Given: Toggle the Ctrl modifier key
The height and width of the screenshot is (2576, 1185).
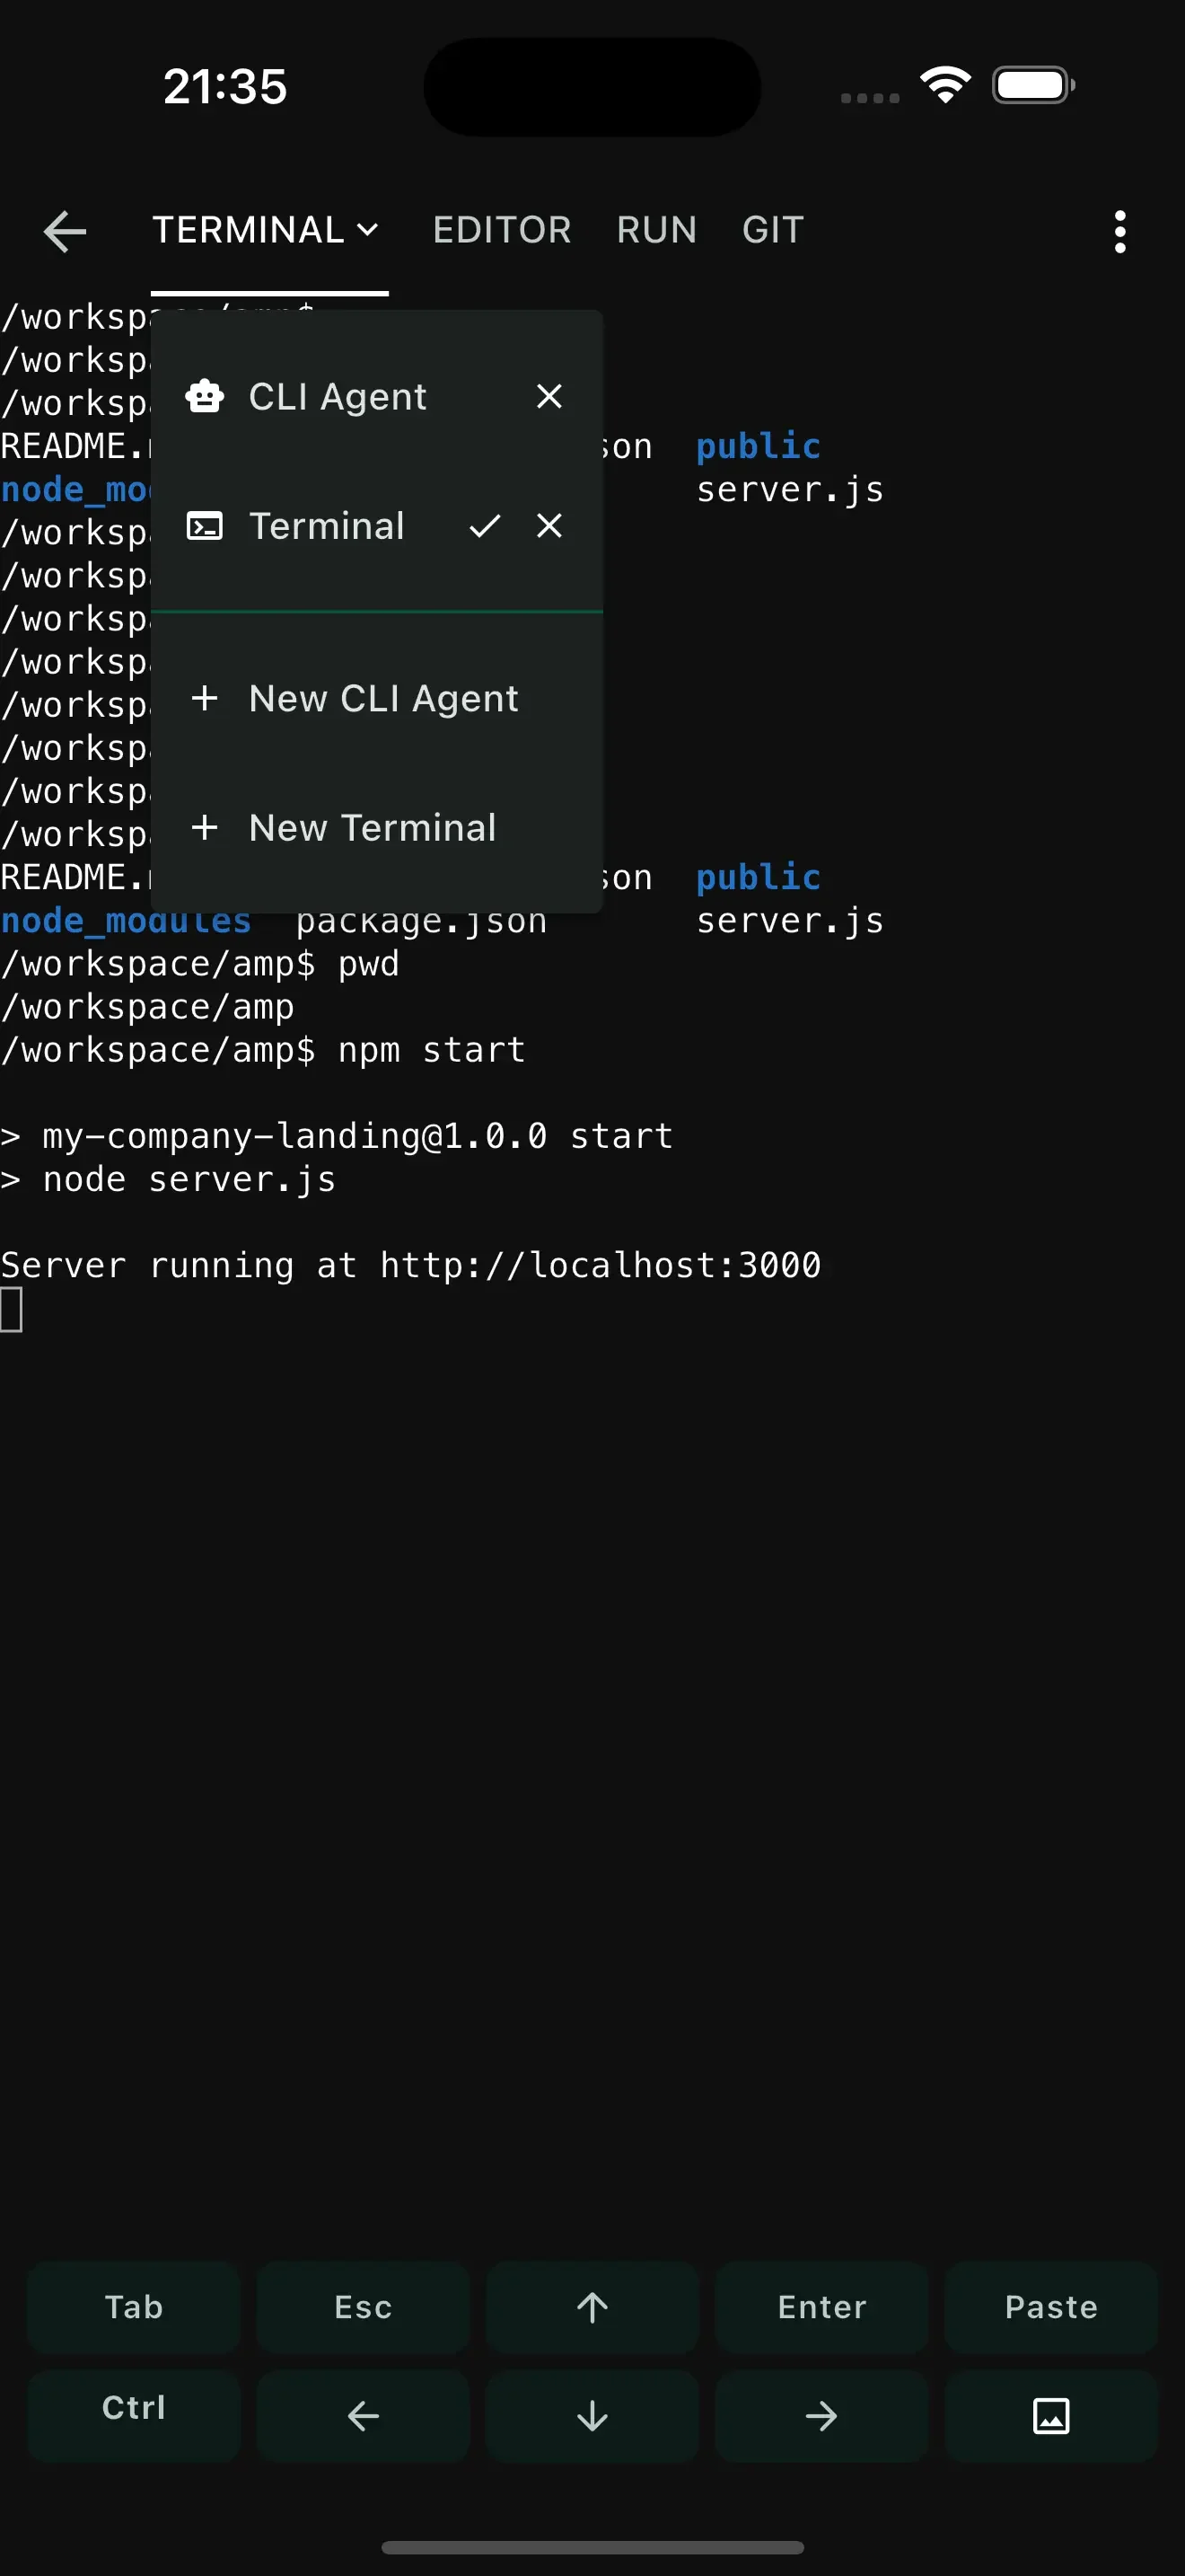Looking at the screenshot, I should (134, 2408).
